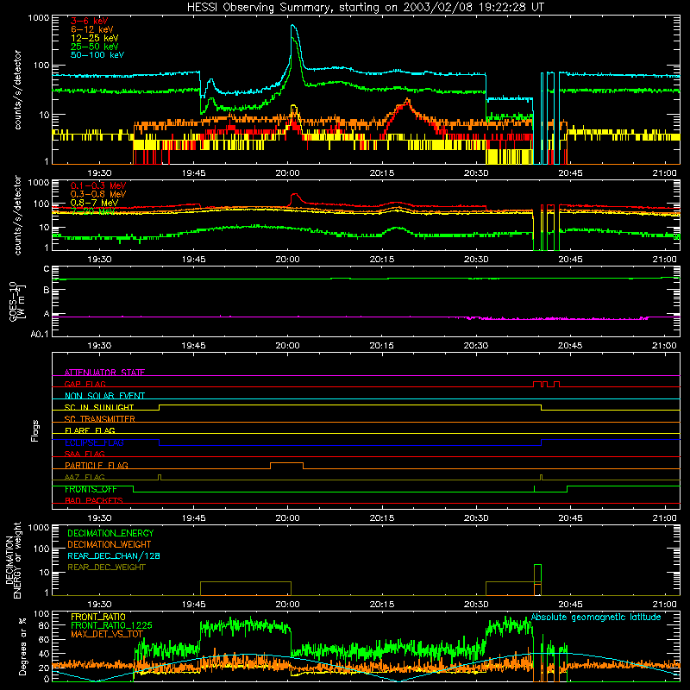Click the FLARE_FLAG label
The width and height of the screenshot is (690, 690).
90,430
